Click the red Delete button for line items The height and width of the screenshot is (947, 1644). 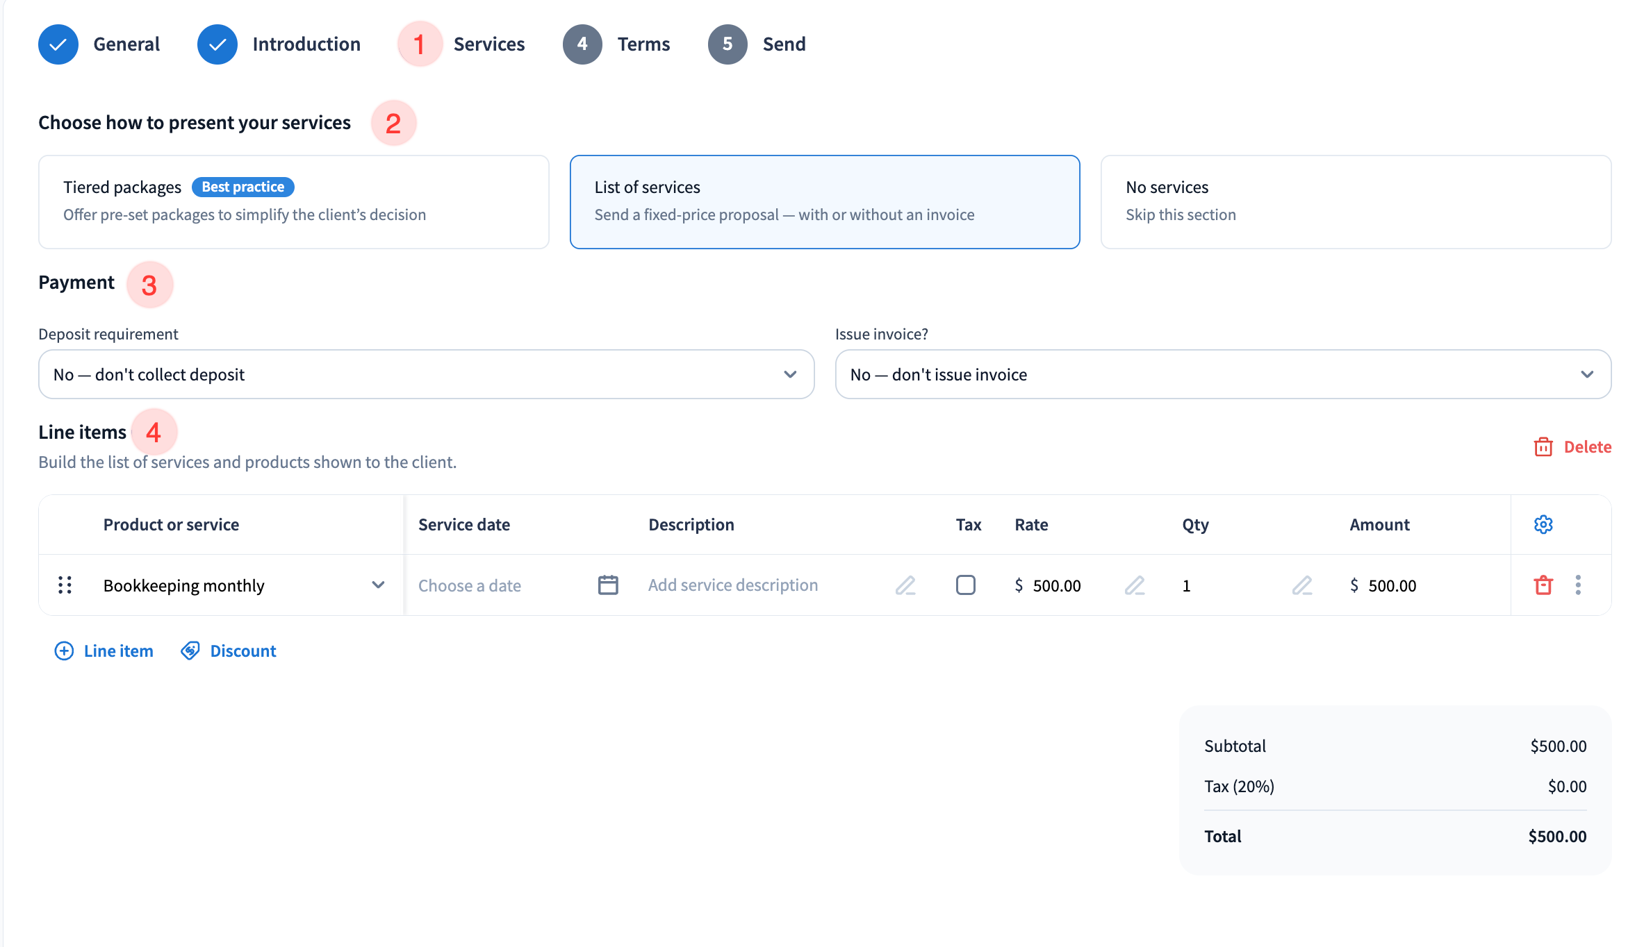1572,446
